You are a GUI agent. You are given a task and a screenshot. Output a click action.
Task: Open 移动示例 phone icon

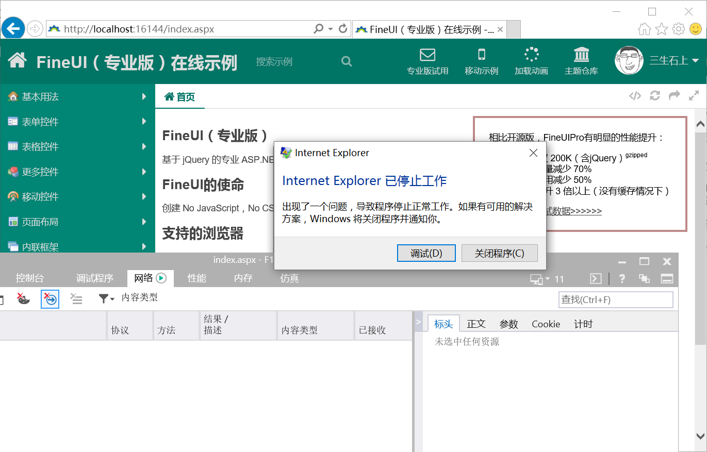click(x=482, y=55)
